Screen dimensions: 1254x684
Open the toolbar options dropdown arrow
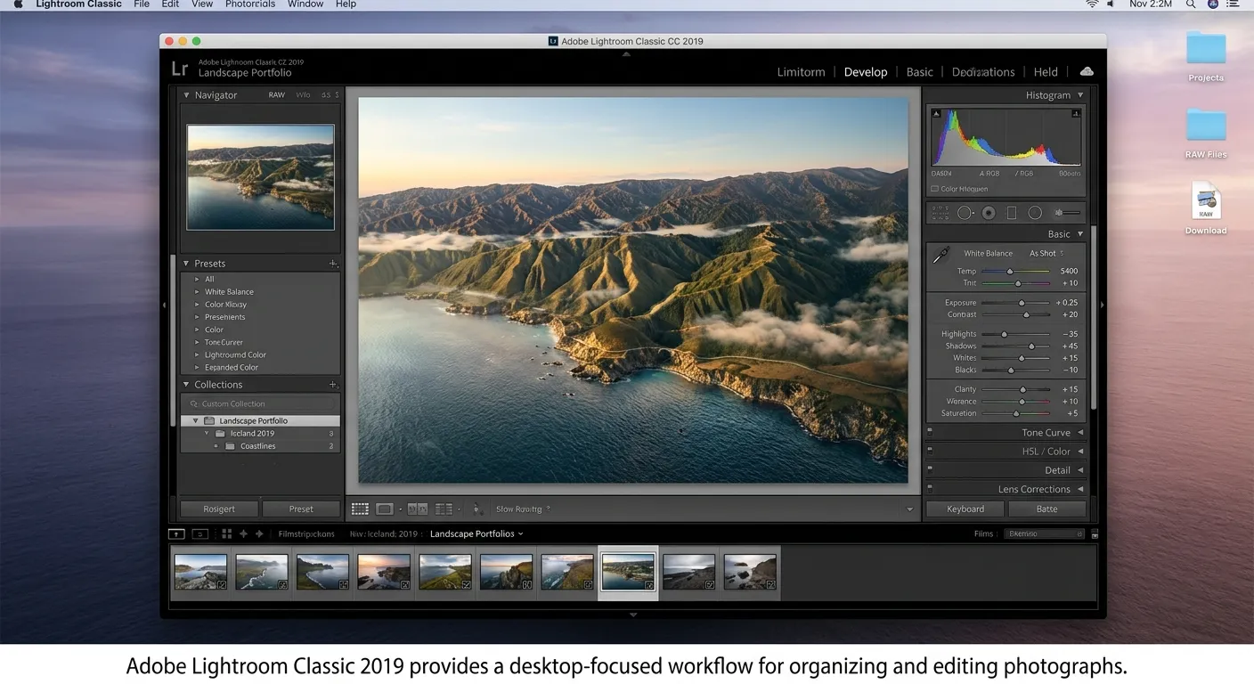click(x=909, y=509)
